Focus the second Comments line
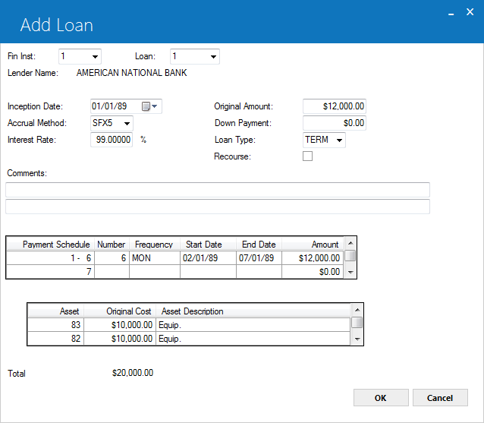The width and height of the screenshot is (484, 423). (x=218, y=207)
